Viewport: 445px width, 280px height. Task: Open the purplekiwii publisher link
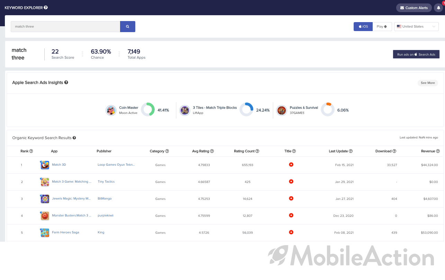coord(106,215)
